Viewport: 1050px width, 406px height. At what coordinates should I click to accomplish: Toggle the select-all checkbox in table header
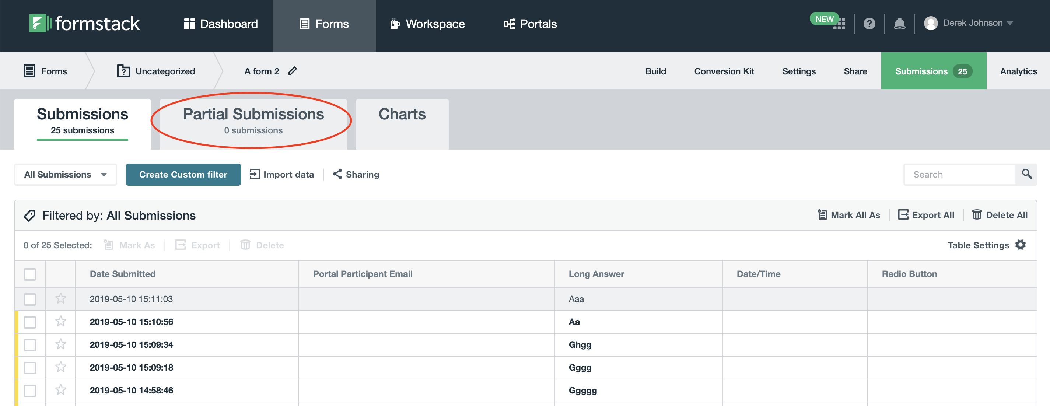30,274
